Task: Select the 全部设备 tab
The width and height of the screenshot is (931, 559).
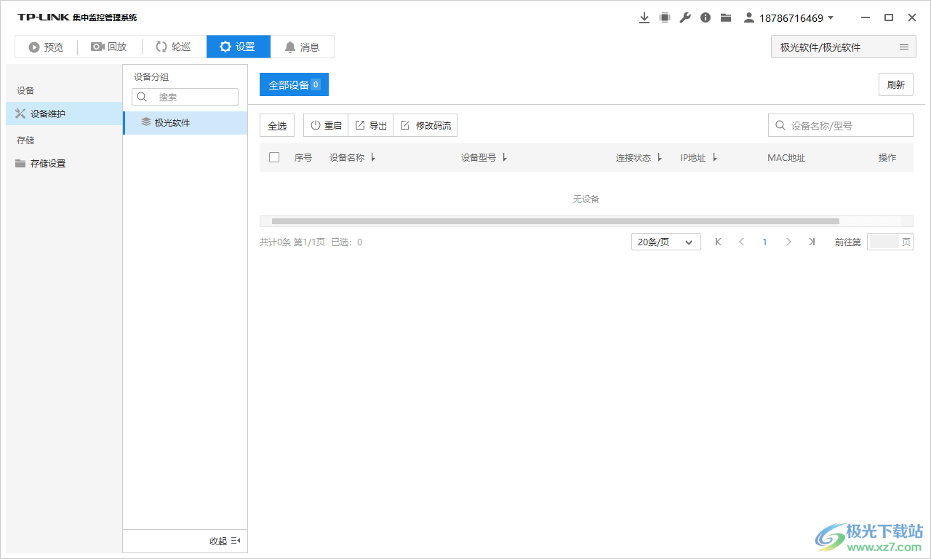Action: point(293,84)
